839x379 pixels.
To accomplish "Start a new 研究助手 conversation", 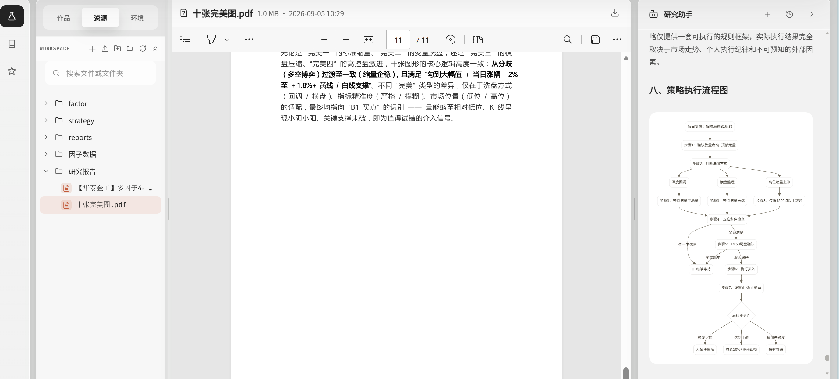I will [x=768, y=14].
